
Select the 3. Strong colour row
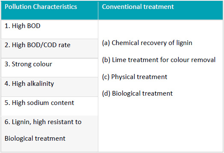50,68
